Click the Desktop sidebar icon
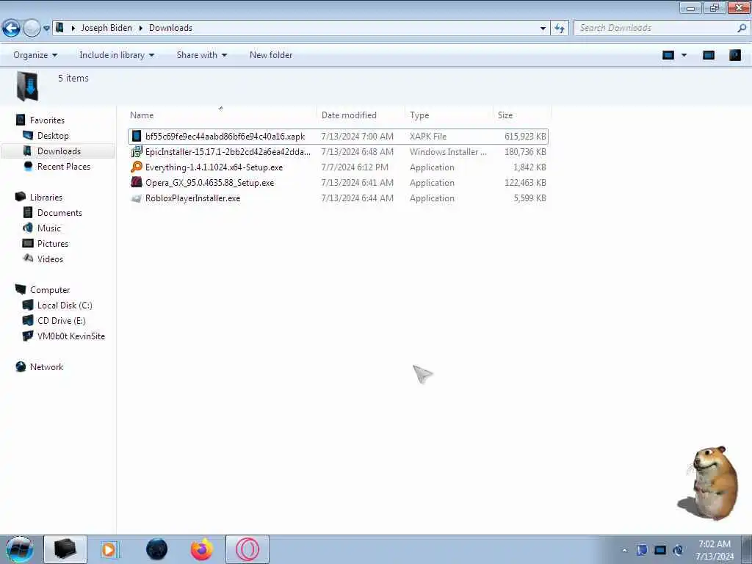The image size is (752, 564). tap(28, 136)
